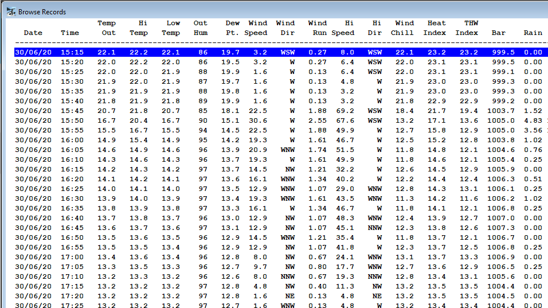Select the record at time 15:40
548x308 pixels.
coord(281,101)
